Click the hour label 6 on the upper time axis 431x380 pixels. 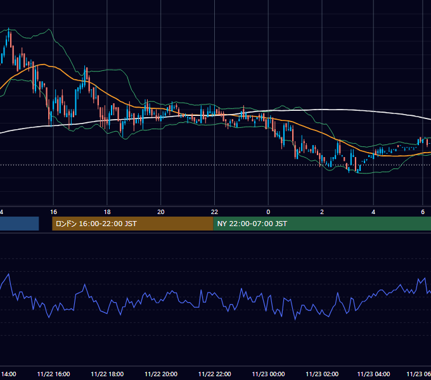pyautogui.click(x=423, y=212)
